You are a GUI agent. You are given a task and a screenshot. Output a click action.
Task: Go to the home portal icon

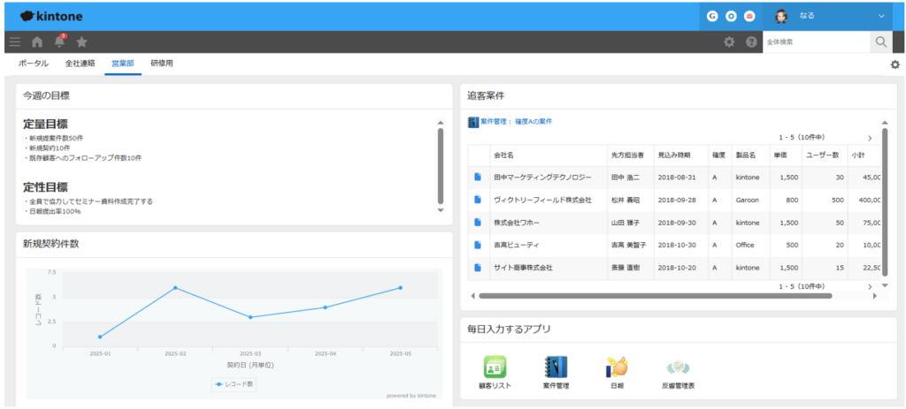click(x=37, y=42)
